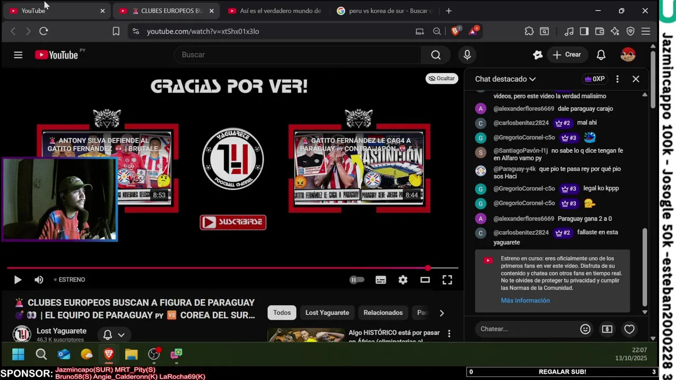This screenshot has height=380, width=676.
Task: Click the YouTube search magnifier button
Action: click(436, 54)
